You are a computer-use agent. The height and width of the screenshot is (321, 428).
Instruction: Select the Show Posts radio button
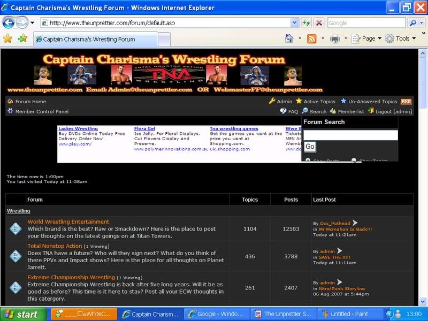pos(308,160)
